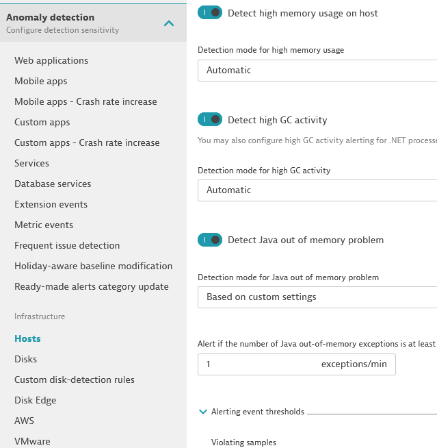Screen dimensions: 437x448
Task: Disable Detect Java out of memory problem
Action: (210, 240)
